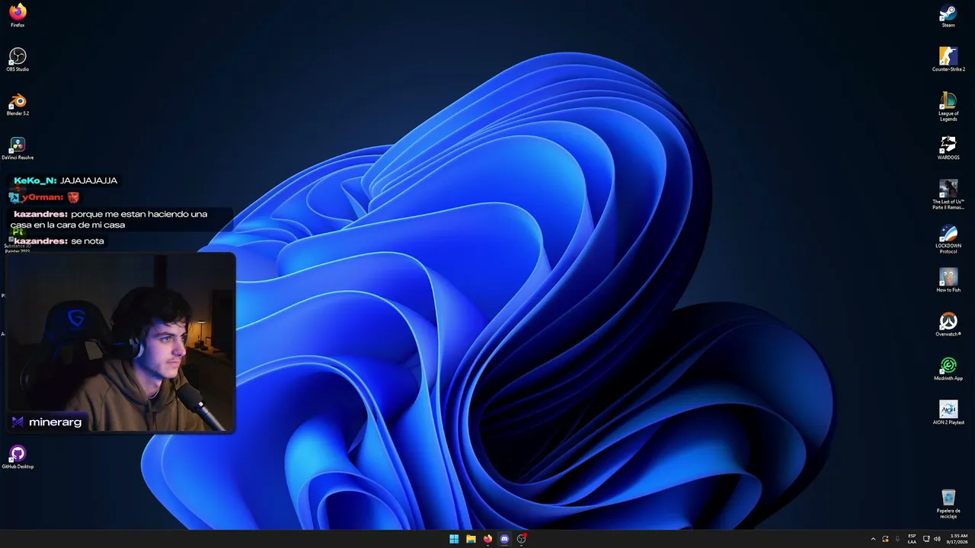This screenshot has height=548, width=975.
Task: Open Discord from the taskbar
Action: tap(504, 539)
